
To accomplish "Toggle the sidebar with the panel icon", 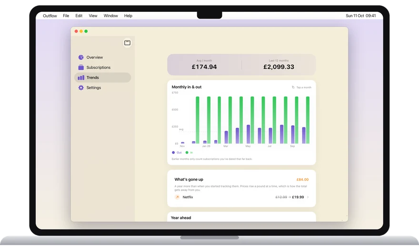I will click(x=127, y=43).
